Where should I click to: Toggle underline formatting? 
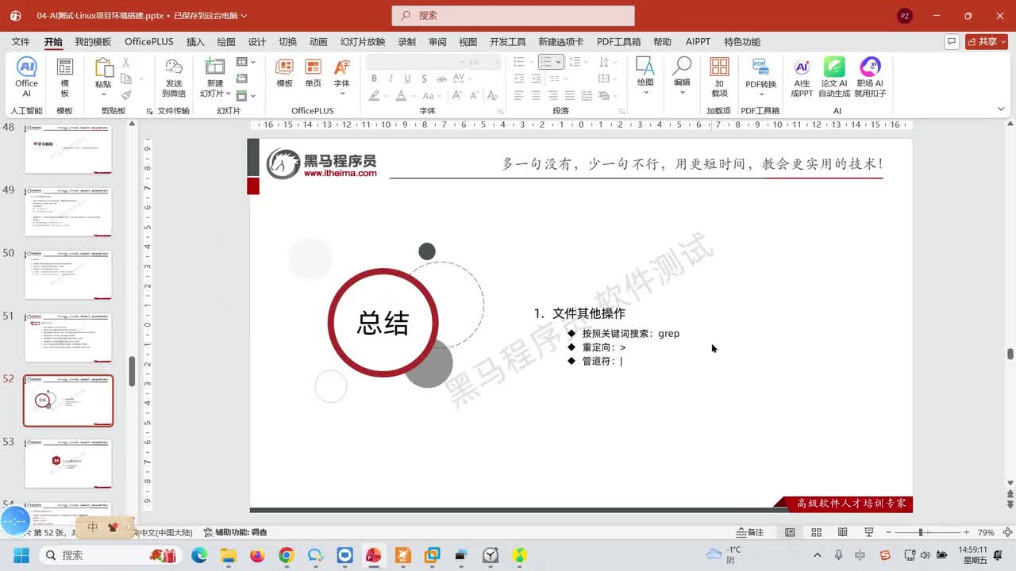(x=407, y=79)
